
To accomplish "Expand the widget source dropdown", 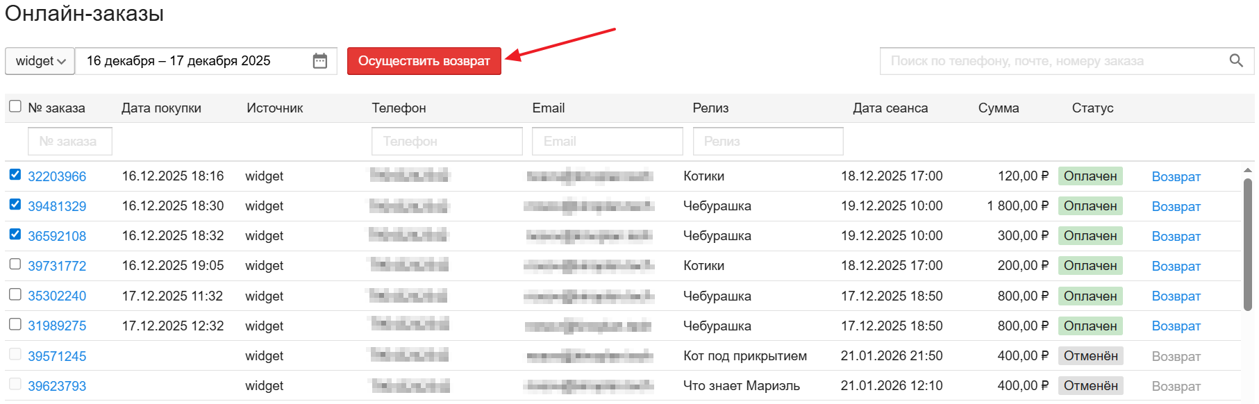I will pos(40,61).
